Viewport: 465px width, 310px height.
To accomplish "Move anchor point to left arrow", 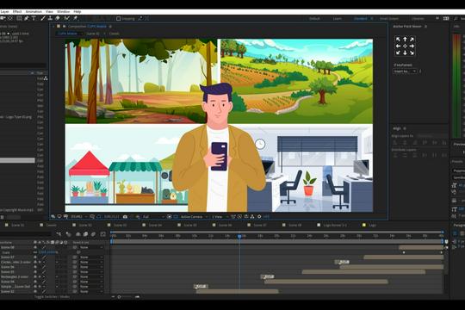I will [x=398, y=46].
